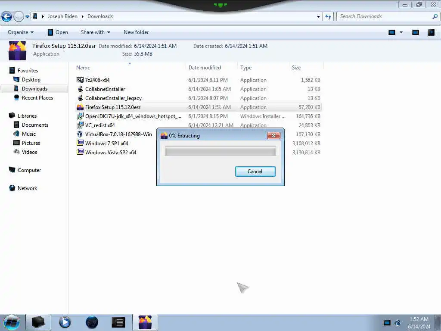Sort by the Type column header
Image resolution: width=441 pixels, height=331 pixels.
(246, 68)
